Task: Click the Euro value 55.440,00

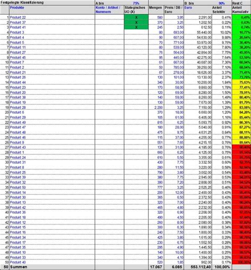Action: [204, 32]
